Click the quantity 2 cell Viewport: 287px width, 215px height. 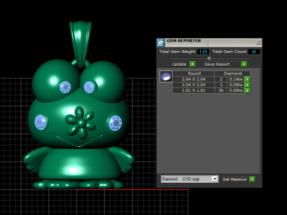tap(221, 79)
